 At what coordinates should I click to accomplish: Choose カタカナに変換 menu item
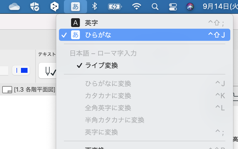145,96
